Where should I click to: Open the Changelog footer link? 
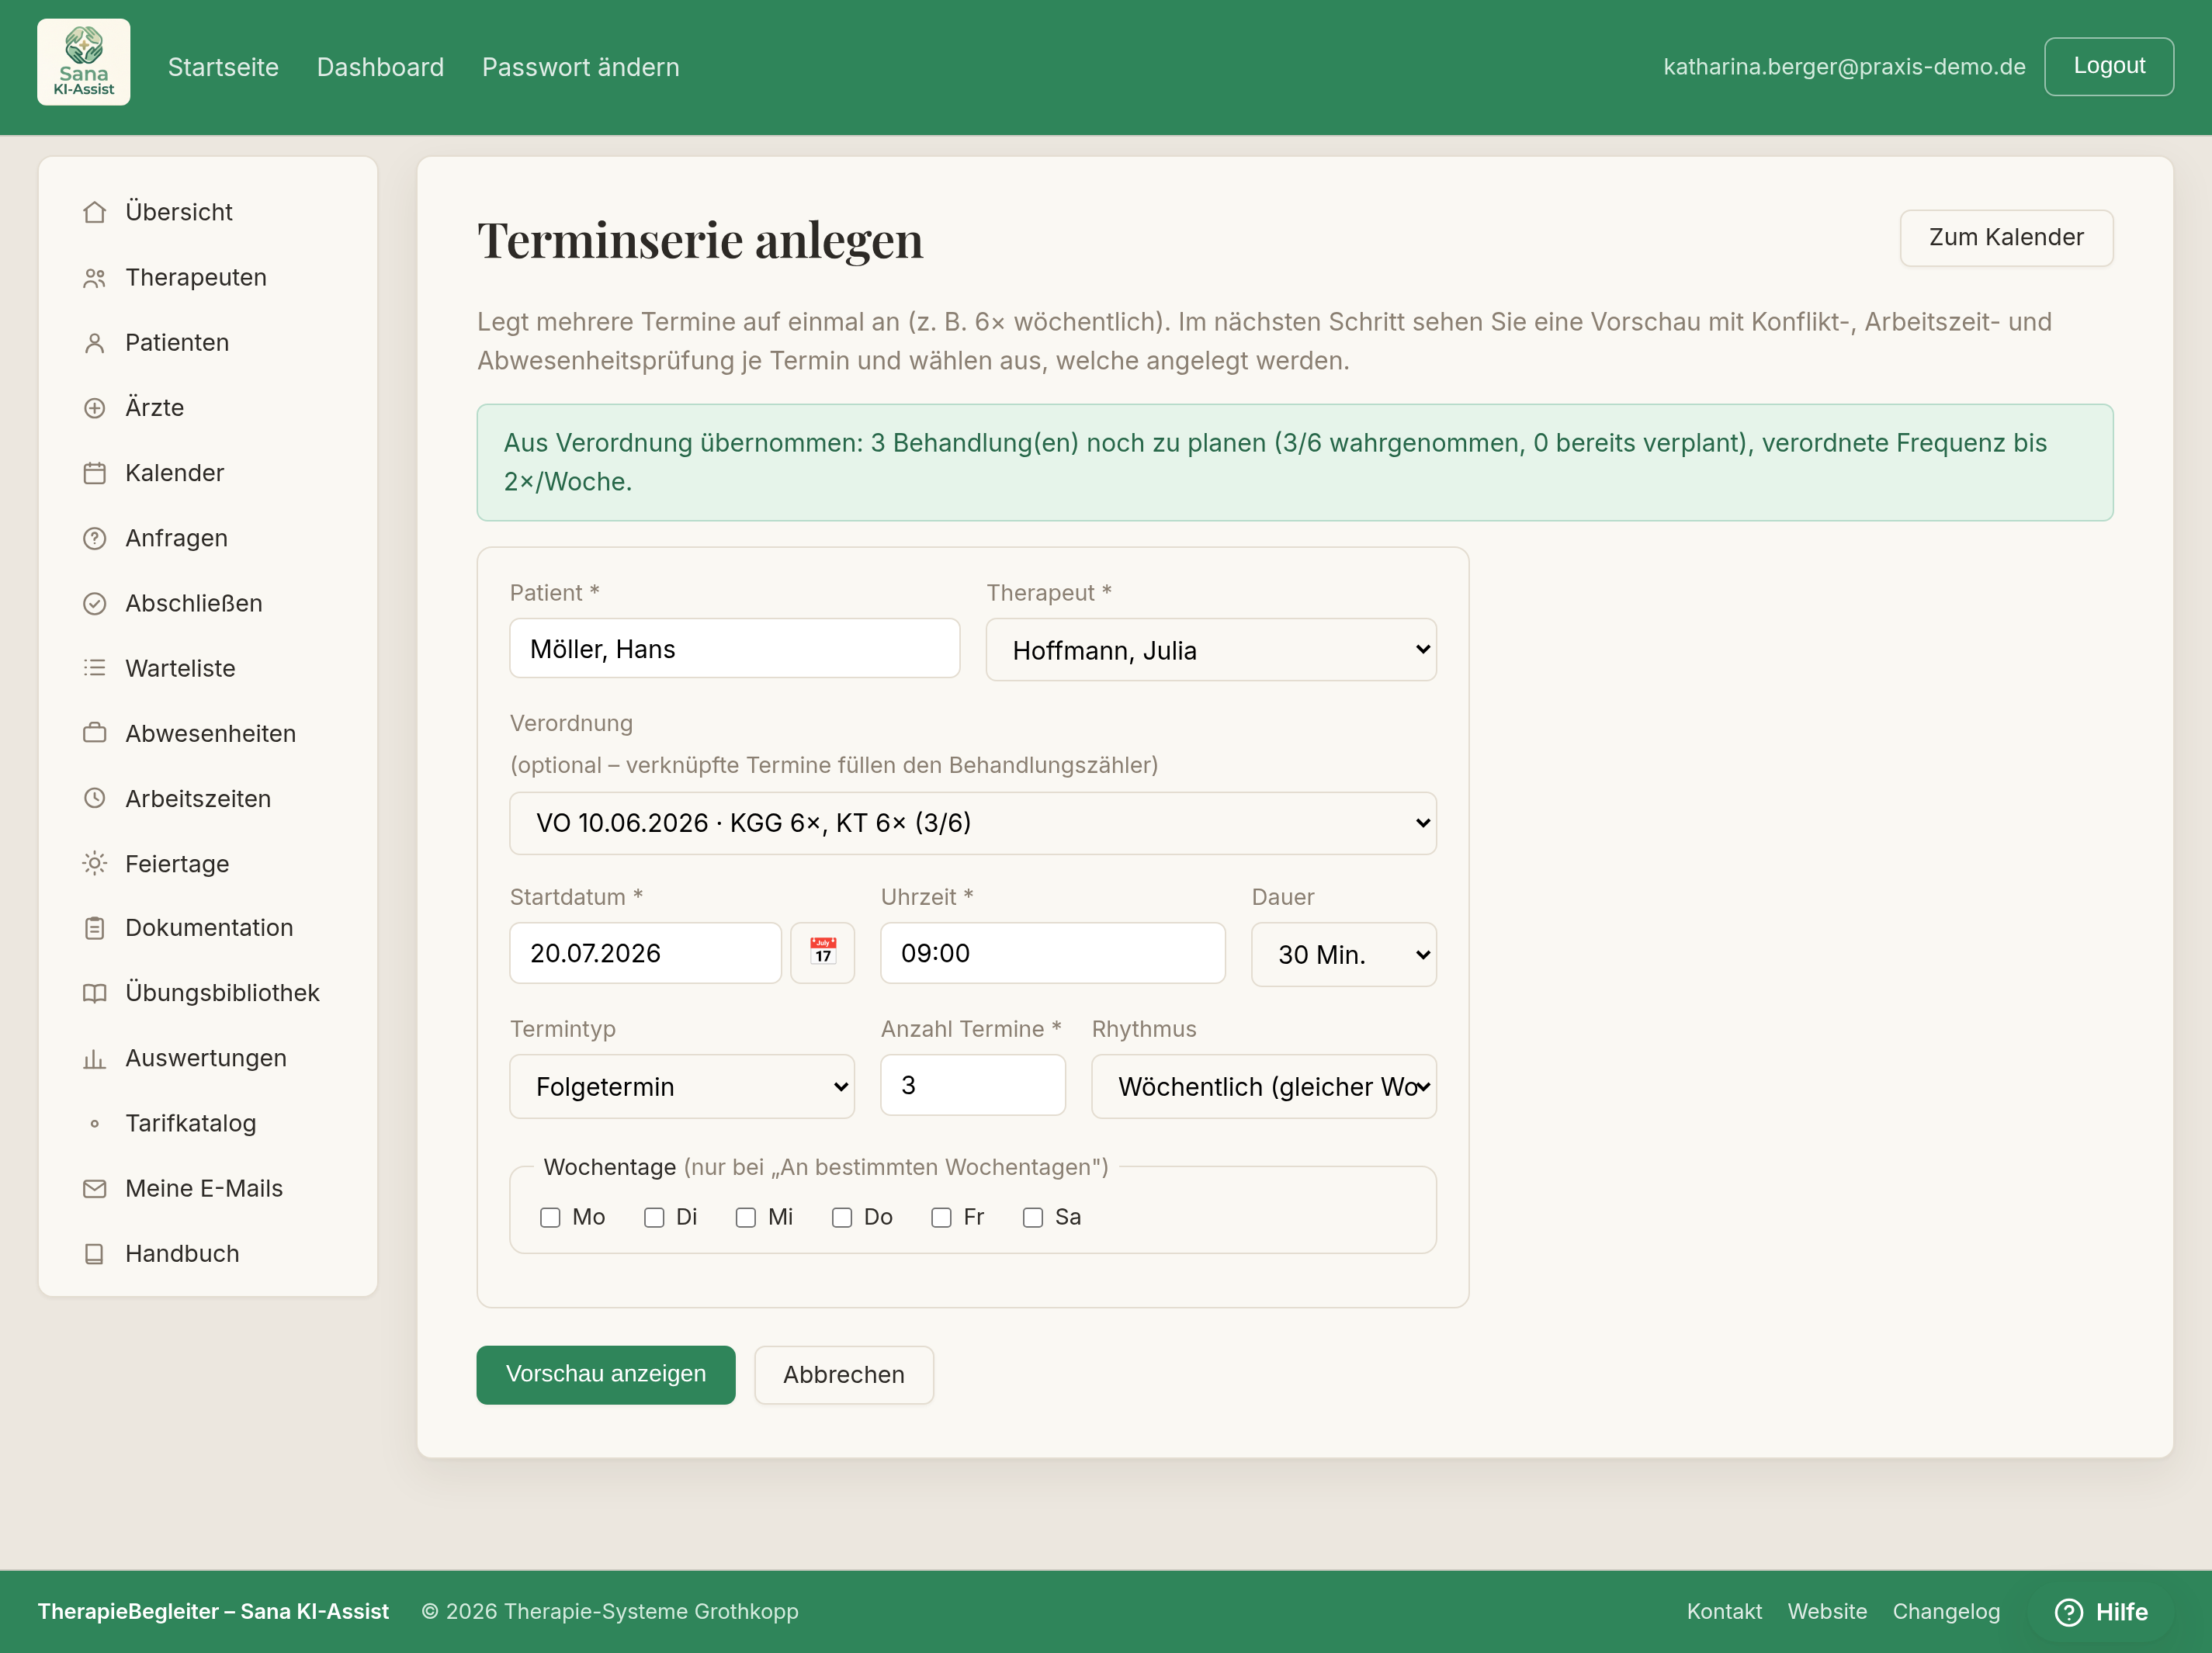pos(1946,1612)
